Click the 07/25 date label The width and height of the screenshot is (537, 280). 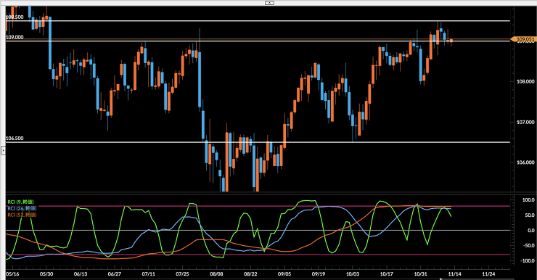(x=182, y=274)
